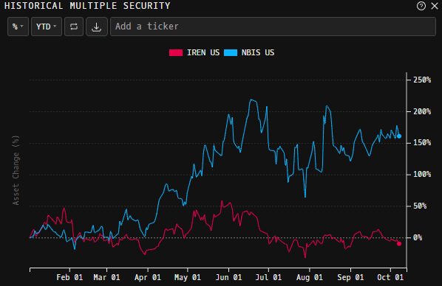
Task: Click the red IREN endpoint marker
Action: click(x=399, y=243)
